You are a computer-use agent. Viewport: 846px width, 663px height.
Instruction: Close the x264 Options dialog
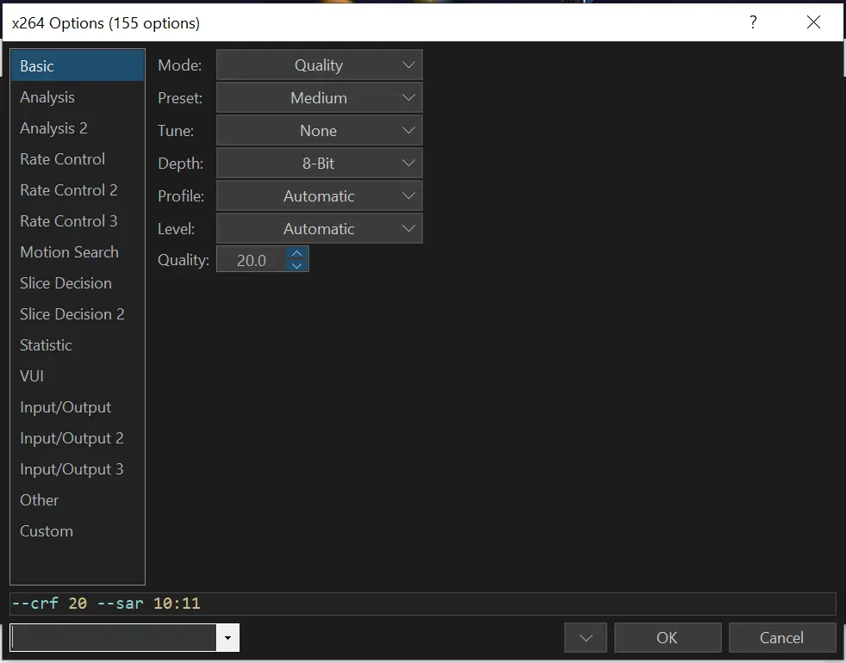813,22
